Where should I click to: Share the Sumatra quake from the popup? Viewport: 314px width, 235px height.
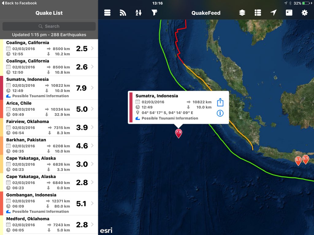coord(220,102)
